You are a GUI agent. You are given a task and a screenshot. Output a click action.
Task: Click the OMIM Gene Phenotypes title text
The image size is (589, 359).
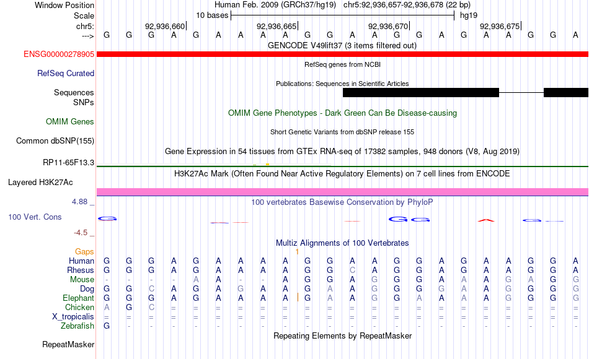pos(343,113)
